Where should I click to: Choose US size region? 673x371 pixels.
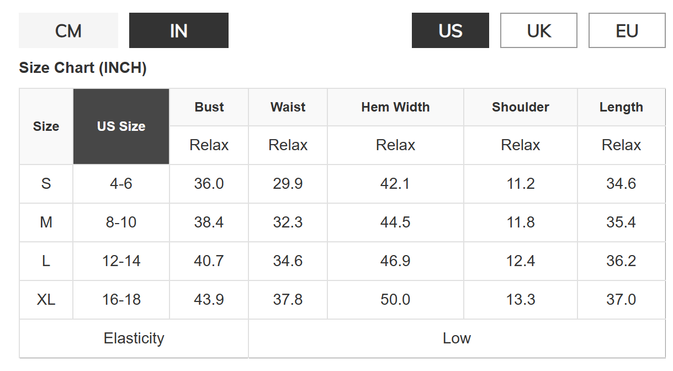[x=450, y=31]
